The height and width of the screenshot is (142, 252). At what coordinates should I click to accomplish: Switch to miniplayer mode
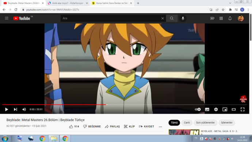coord(225,109)
